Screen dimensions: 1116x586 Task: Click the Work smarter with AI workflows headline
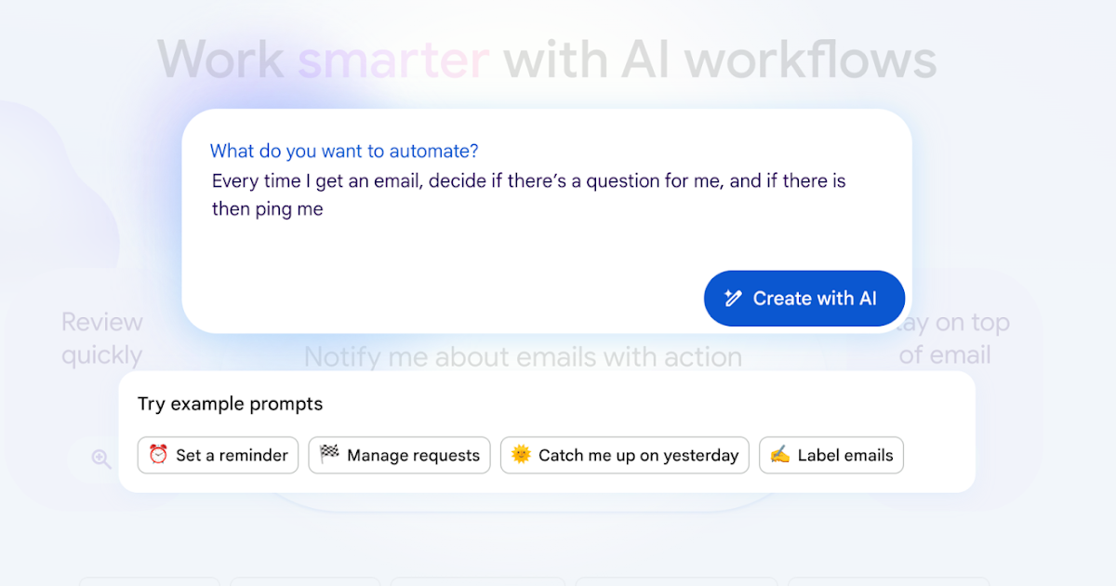(x=549, y=59)
